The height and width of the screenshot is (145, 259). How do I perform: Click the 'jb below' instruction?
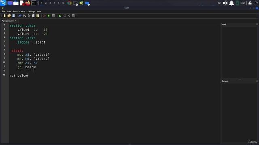pyautogui.click(x=26, y=67)
